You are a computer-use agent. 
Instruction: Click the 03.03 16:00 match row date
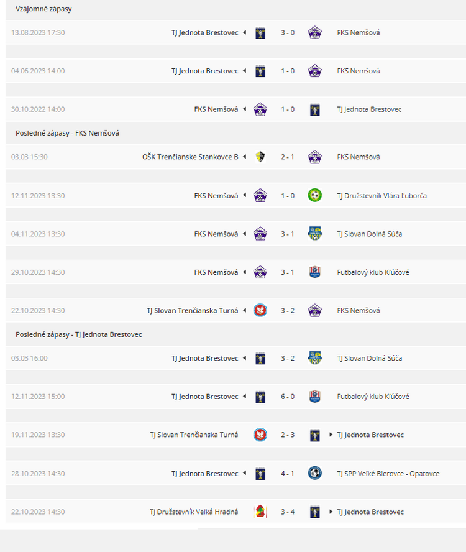pos(29,359)
